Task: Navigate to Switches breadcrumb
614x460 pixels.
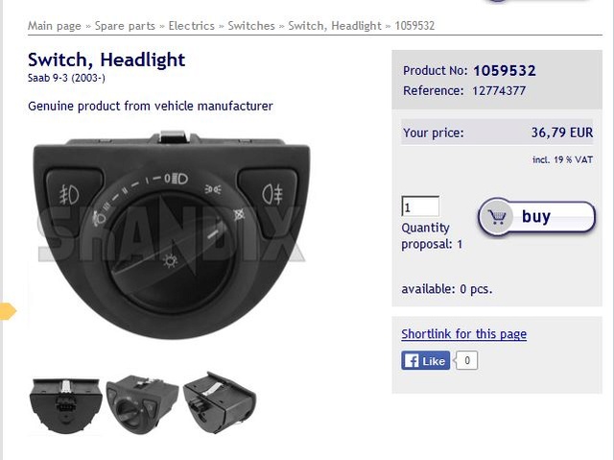Action: point(251,26)
